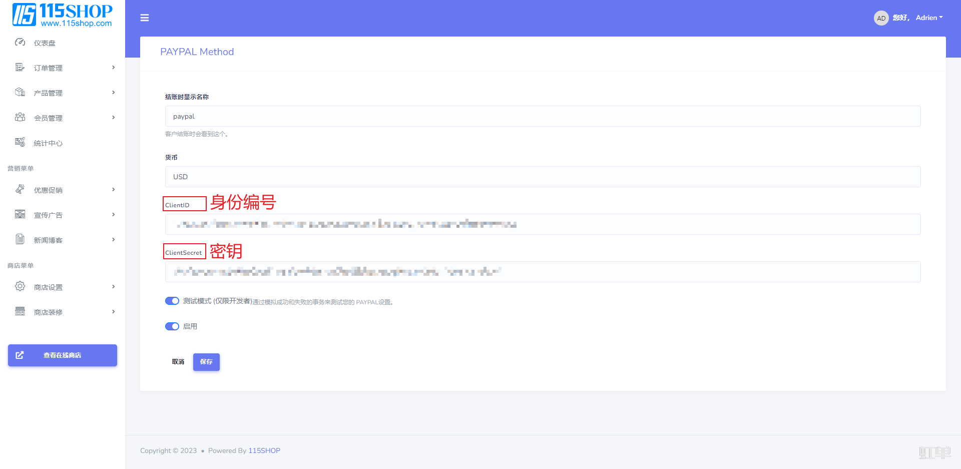Click the 结账时显示名称 paypal input field
This screenshot has height=469, width=961.
543,116
